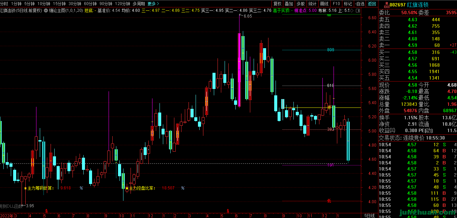The image size is (457, 218).
Task: Switch to the 10分钟 period tab
Action: pyautogui.click(x=44, y=4)
